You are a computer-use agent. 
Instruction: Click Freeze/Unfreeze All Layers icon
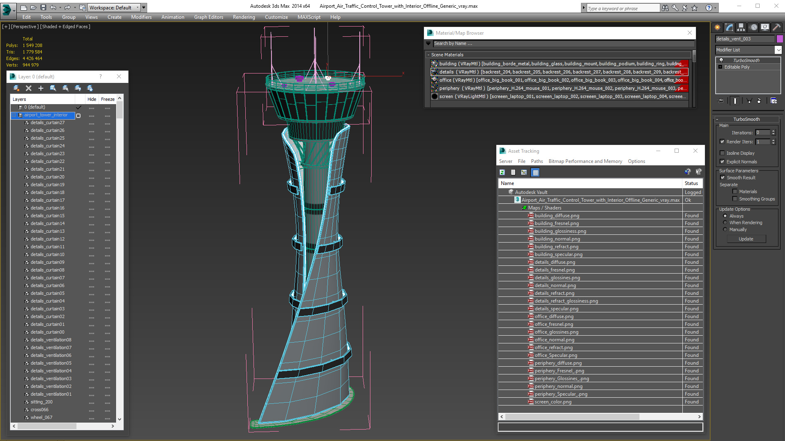click(x=90, y=88)
